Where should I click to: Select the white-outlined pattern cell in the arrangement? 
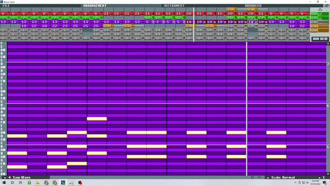click(x=253, y=22)
